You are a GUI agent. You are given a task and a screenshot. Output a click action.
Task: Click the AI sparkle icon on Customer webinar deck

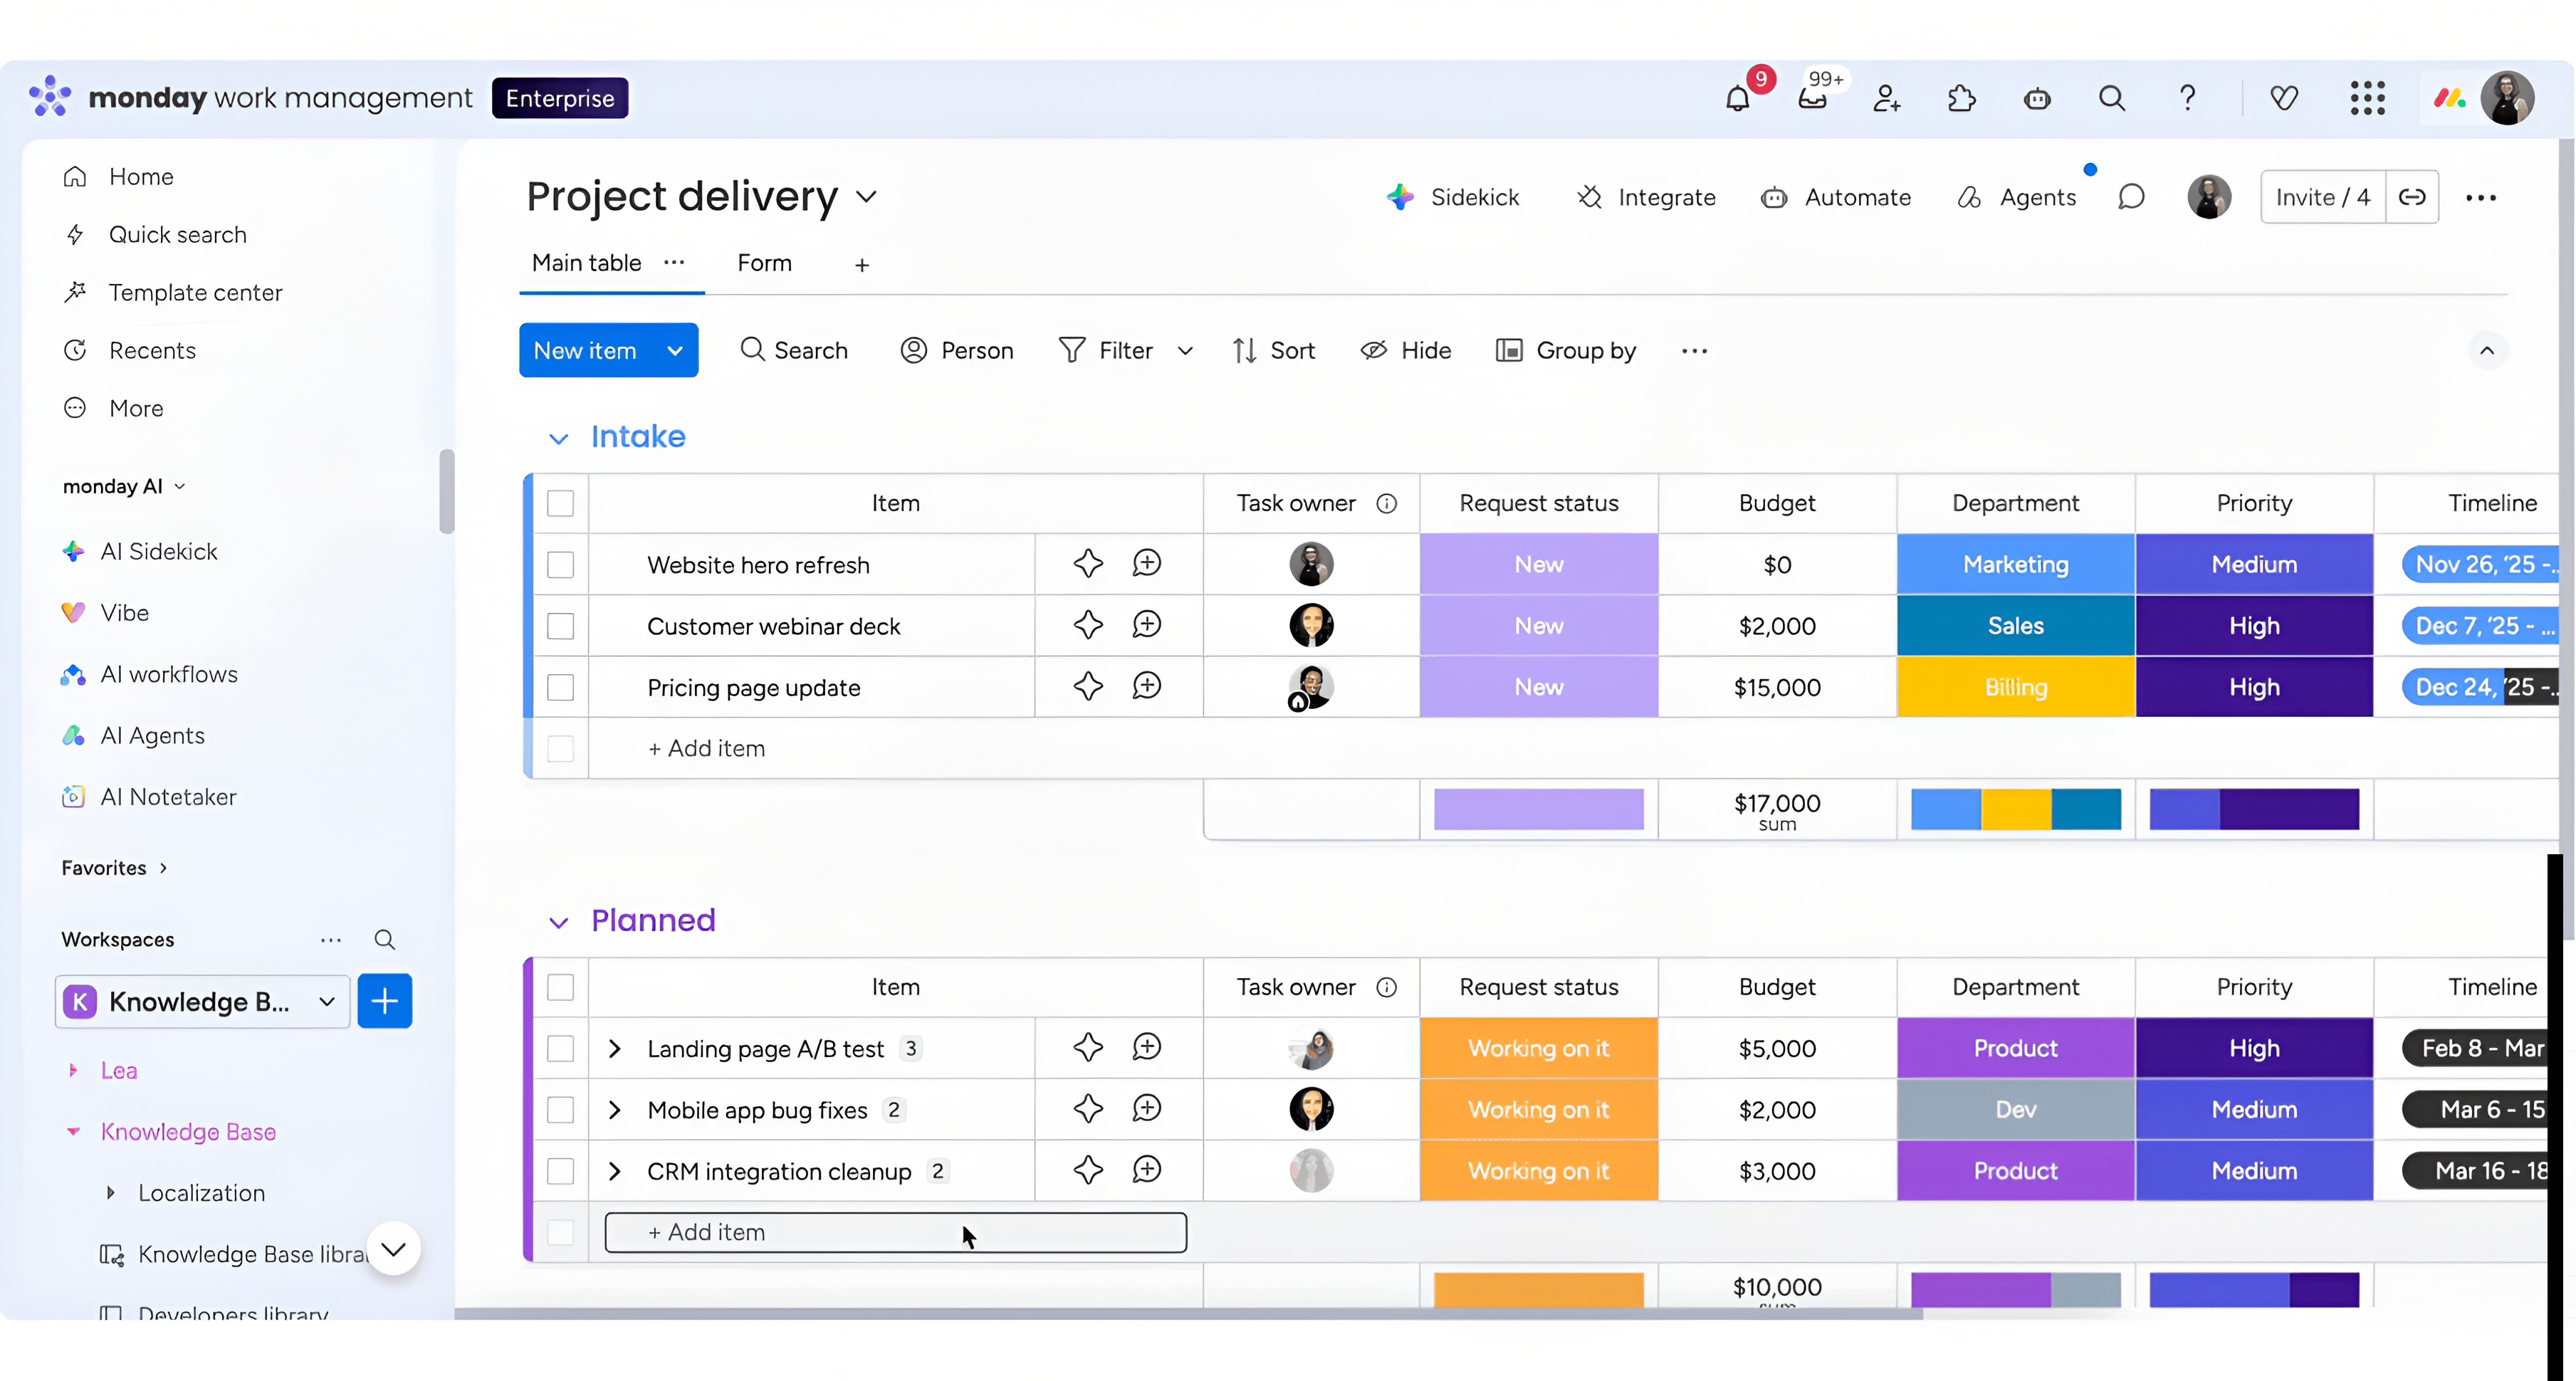tap(1088, 625)
